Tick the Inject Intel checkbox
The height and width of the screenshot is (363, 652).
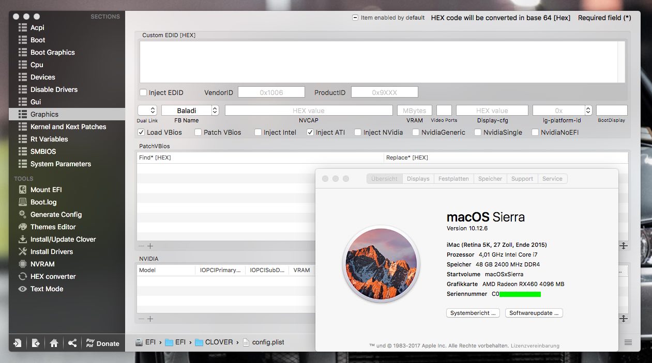pyautogui.click(x=258, y=132)
